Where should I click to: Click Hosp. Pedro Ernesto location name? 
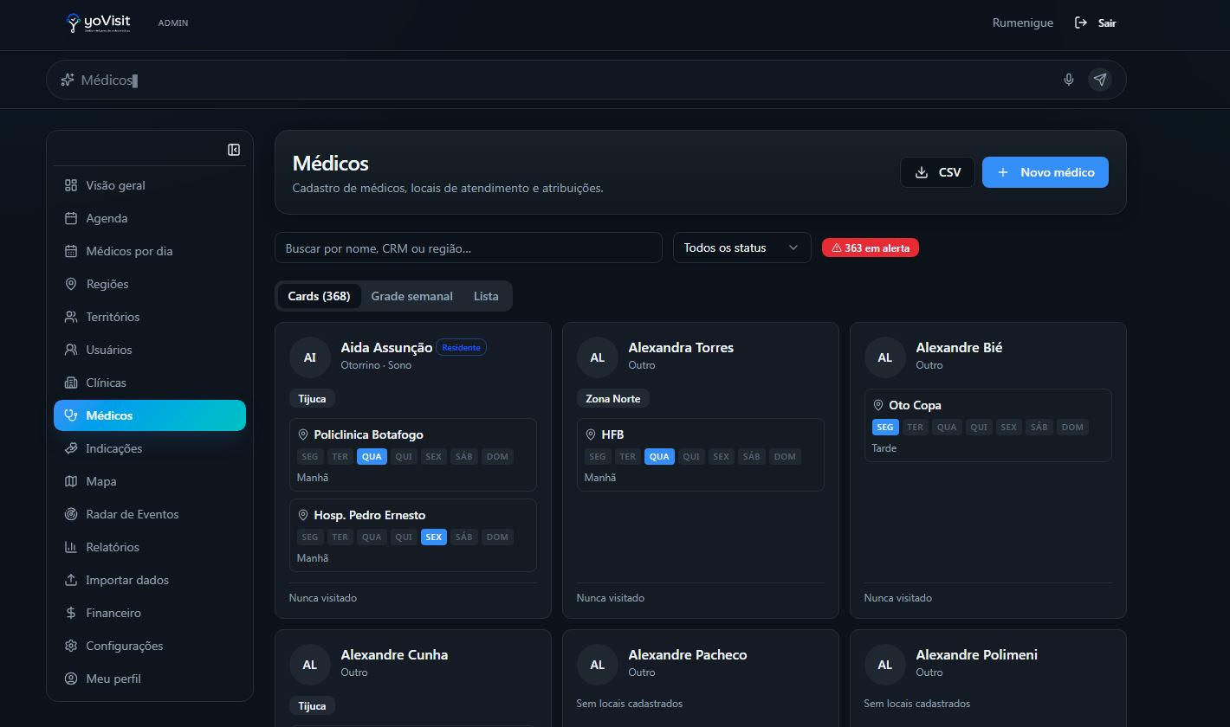[x=370, y=515]
